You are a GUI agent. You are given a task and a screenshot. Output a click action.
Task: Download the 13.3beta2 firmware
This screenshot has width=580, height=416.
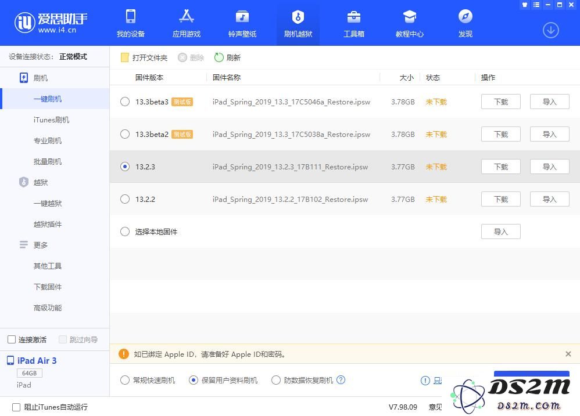(x=501, y=134)
